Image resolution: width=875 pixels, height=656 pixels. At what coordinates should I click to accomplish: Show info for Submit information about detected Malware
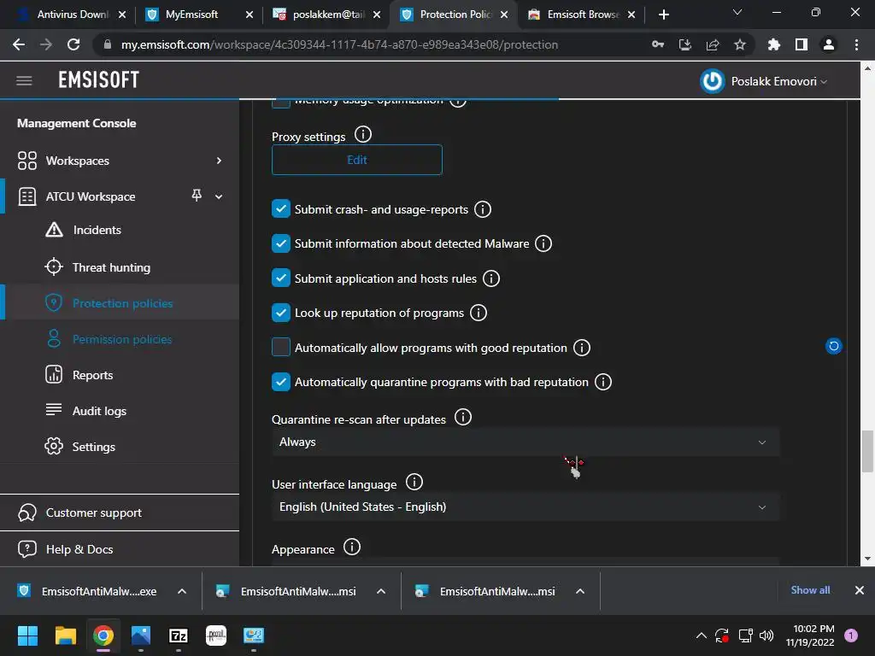[x=543, y=243]
